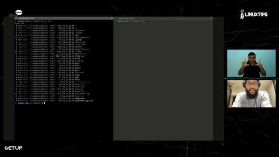This screenshot has width=279, height=157.
Task: Click the 'mocks' directory row
Action: click(48, 79)
